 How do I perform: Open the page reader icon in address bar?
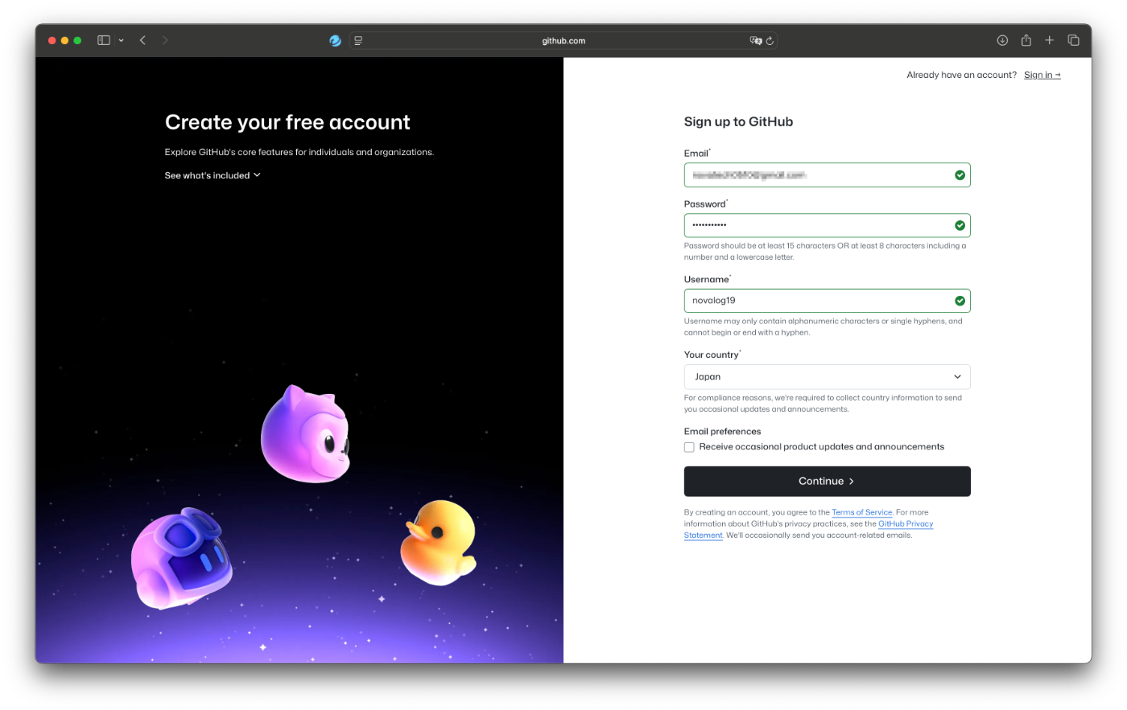[x=358, y=40]
